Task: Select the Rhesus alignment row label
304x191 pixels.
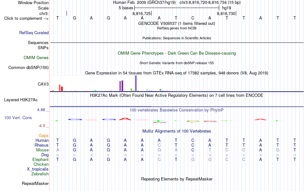Action: [x=42, y=145]
